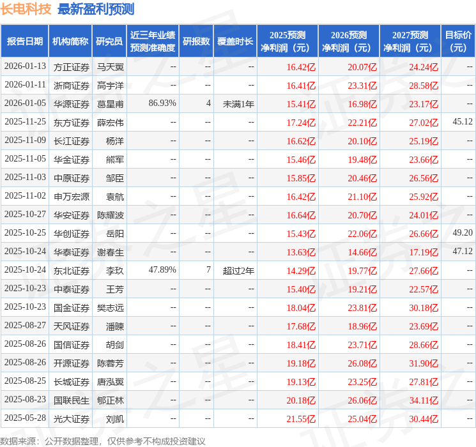Select the 覆盖时长 column header
Screen dimensions: 476x447
(x=235, y=42)
